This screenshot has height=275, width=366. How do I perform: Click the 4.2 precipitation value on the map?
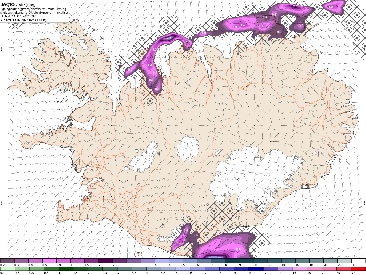click(169, 38)
